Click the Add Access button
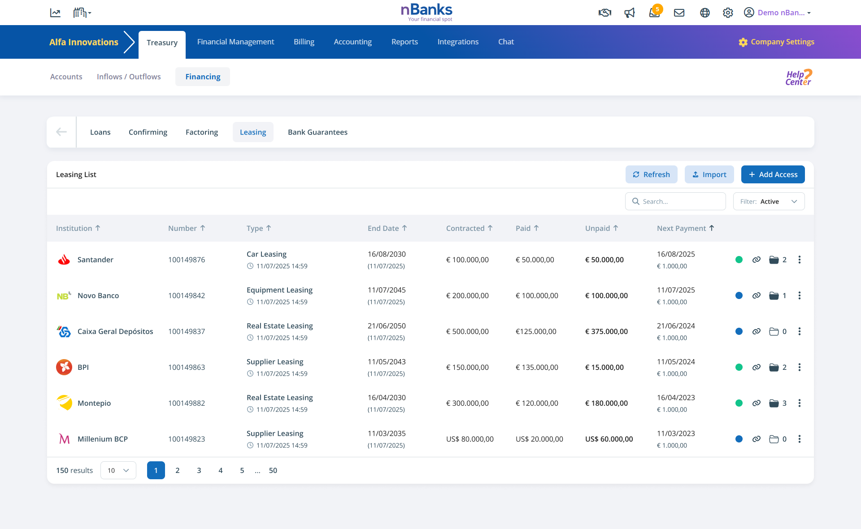Image resolution: width=861 pixels, height=529 pixels. click(x=773, y=174)
